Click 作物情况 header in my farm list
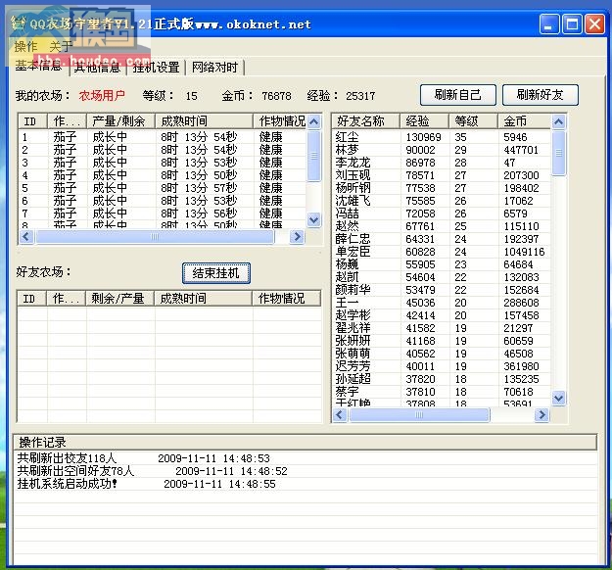The height and width of the screenshot is (570, 612). click(280, 121)
